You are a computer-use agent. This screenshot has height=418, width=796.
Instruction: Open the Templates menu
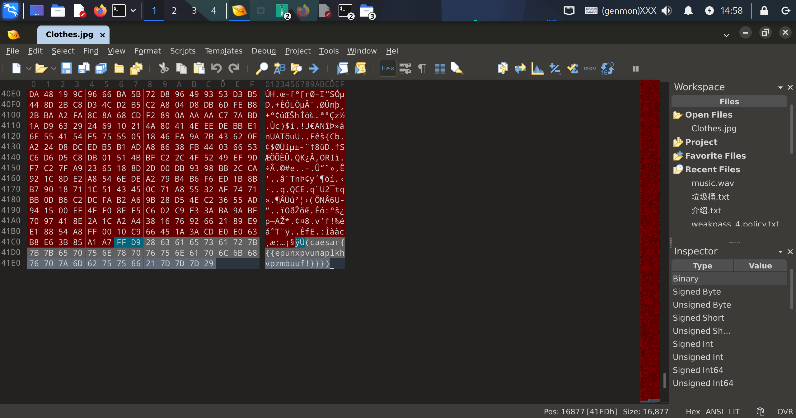(x=223, y=51)
